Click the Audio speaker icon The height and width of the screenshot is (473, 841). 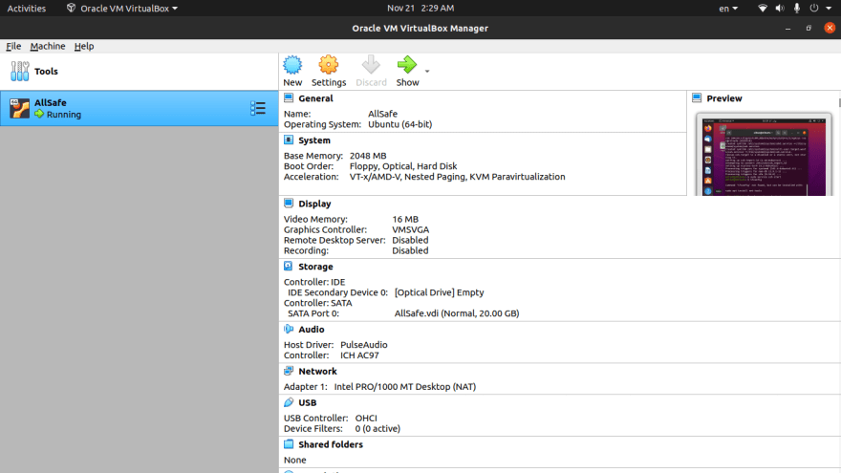(x=289, y=329)
